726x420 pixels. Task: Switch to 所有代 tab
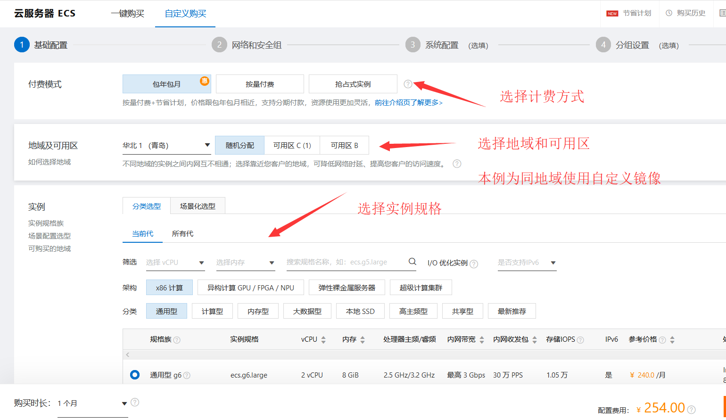182,233
